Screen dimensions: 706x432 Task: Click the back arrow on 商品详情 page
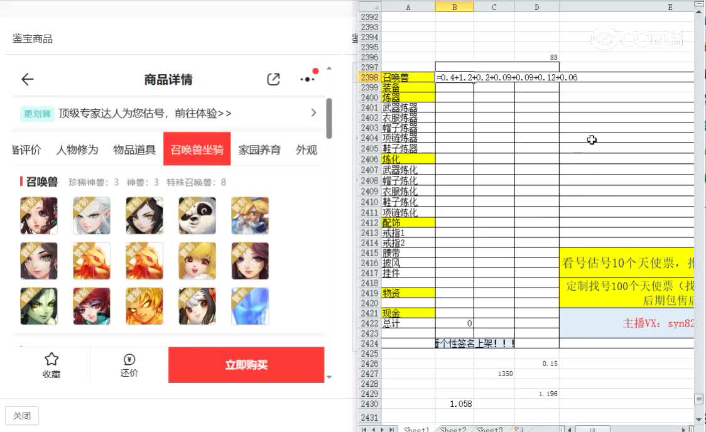coord(27,79)
